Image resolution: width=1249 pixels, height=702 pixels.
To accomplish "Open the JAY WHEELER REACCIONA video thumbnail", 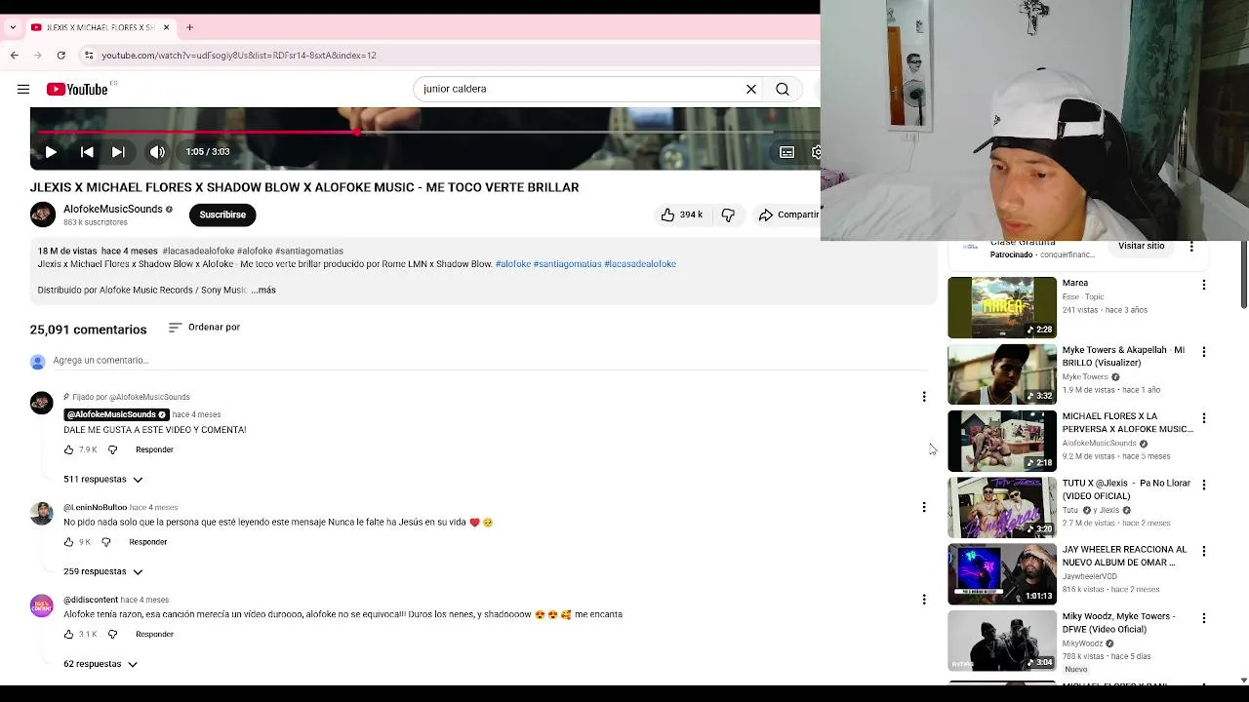I will click(x=1002, y=574).
